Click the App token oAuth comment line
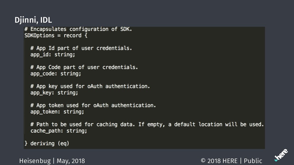This screenshot has height=165, width=294. coord(93,105)
